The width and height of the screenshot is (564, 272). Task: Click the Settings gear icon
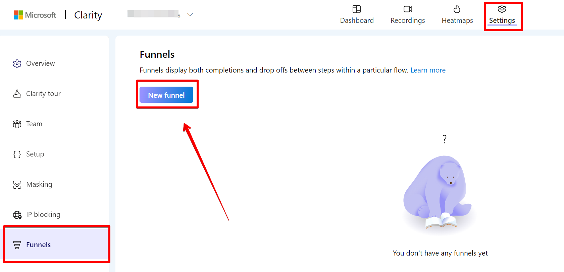click(502, 9)
